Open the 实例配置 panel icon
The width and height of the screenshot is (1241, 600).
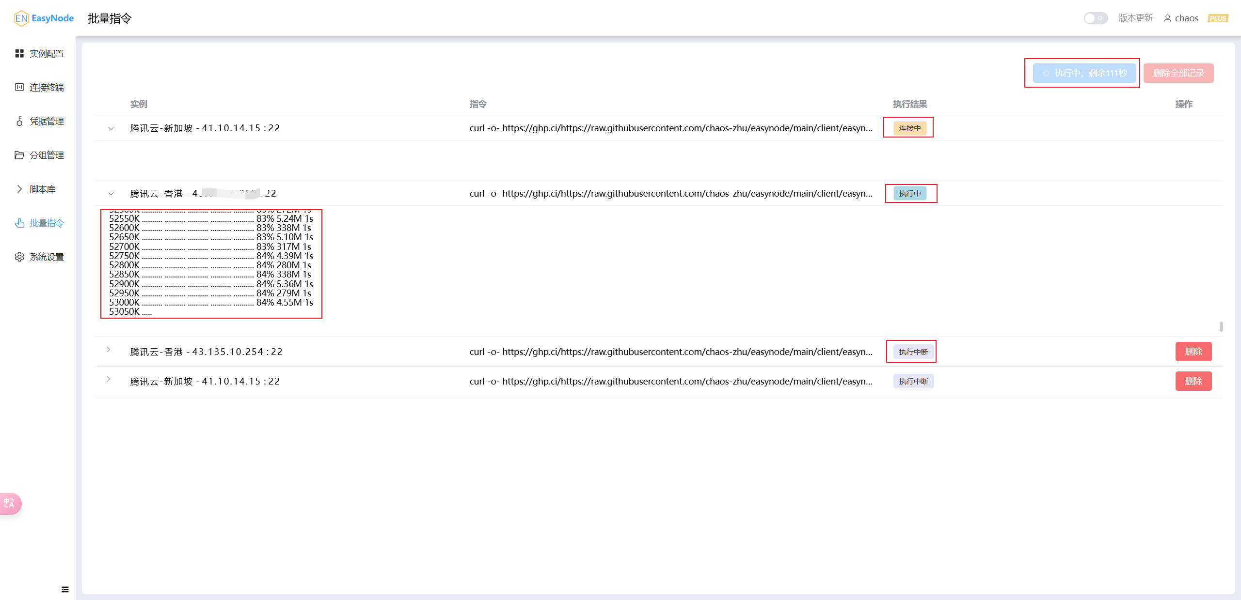[20, 53]
